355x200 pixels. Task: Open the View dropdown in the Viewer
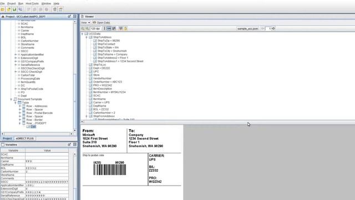pos(85,23)
